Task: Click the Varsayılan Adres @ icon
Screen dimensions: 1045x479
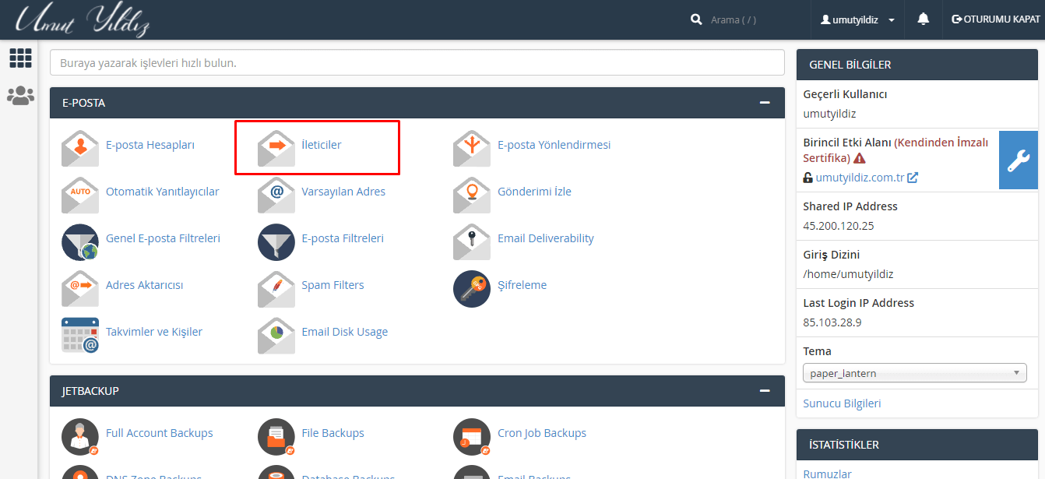Action: 276,195
